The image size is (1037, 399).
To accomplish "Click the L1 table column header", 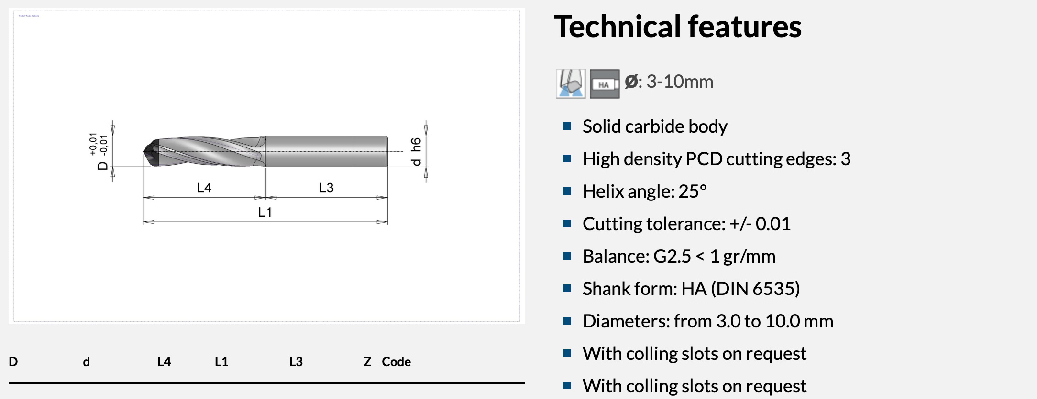I will 221,362.
